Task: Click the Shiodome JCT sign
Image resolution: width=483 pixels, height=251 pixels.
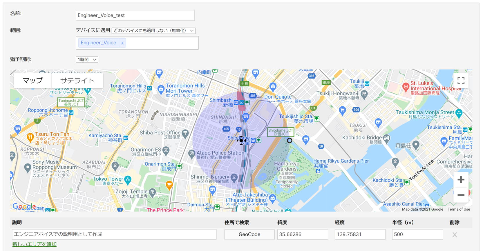Action: pyautogui.click(x=281, y=132)
